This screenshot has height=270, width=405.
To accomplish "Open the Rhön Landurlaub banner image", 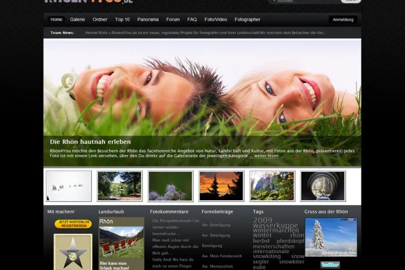I will pyautogui.click(x=121, y=244).
